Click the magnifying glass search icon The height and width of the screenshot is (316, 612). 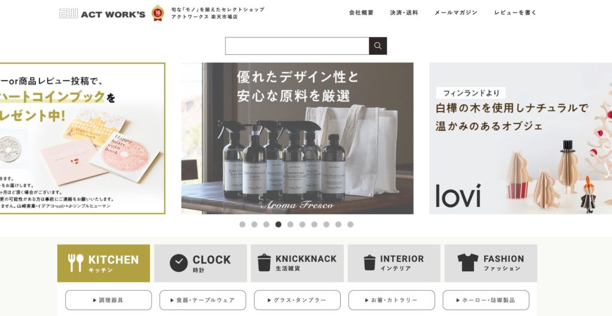tap(378, 46)
